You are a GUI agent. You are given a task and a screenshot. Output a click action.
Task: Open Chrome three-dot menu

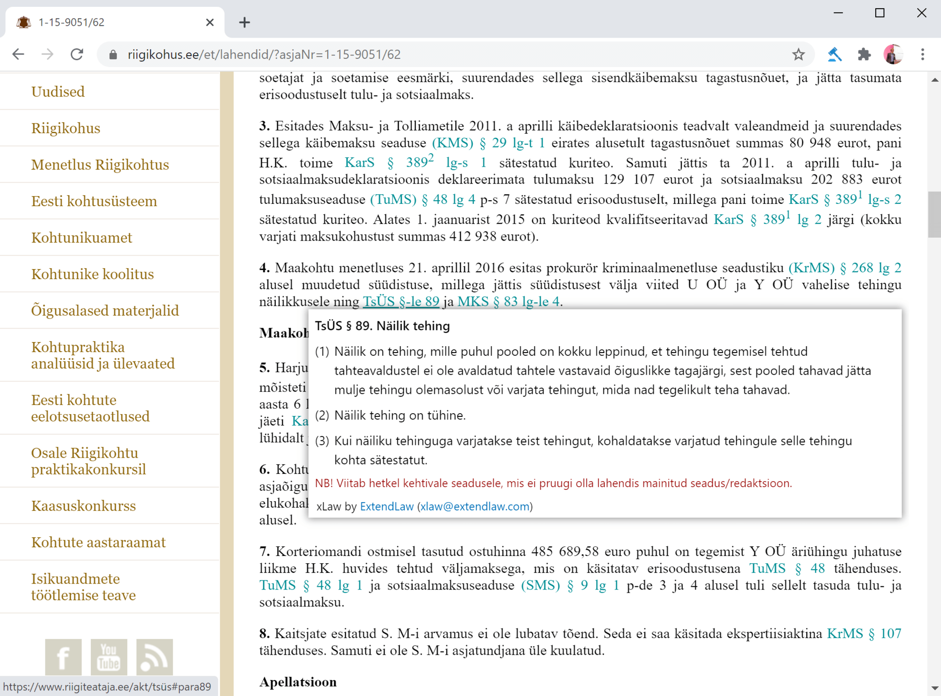click(x=923, y=55)
